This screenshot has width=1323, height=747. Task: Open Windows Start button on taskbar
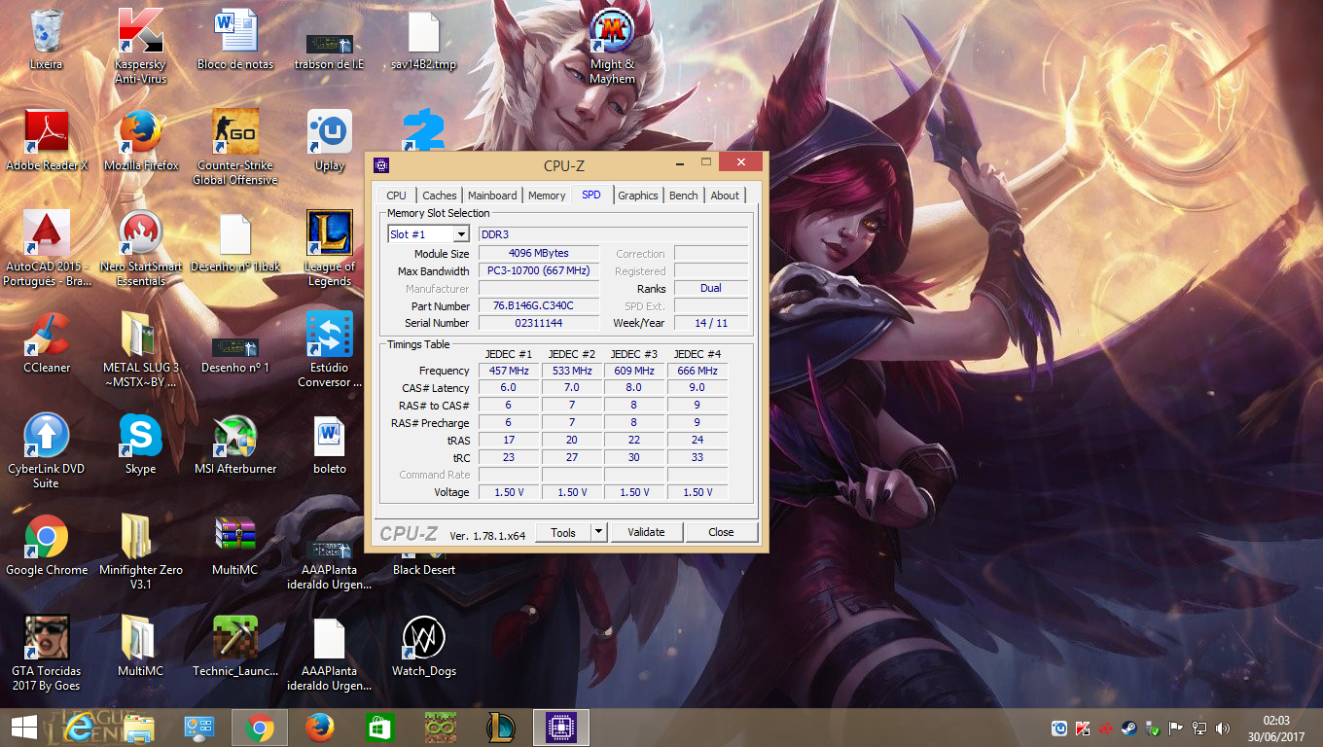(x=23, y=728)
